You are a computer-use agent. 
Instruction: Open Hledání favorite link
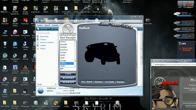[43, 46]
